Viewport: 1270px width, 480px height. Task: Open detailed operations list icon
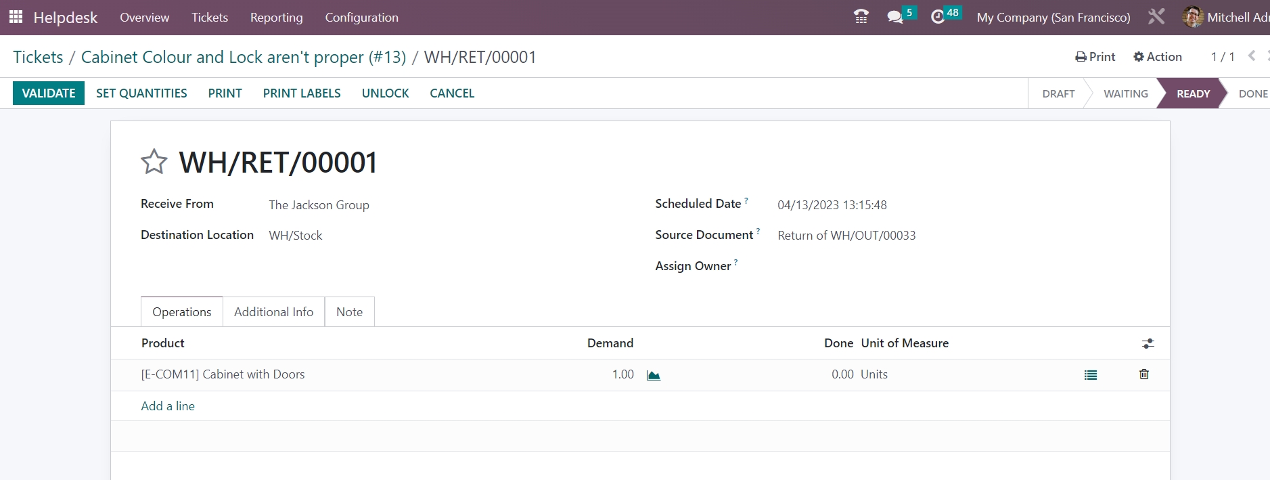(1090, 375)
